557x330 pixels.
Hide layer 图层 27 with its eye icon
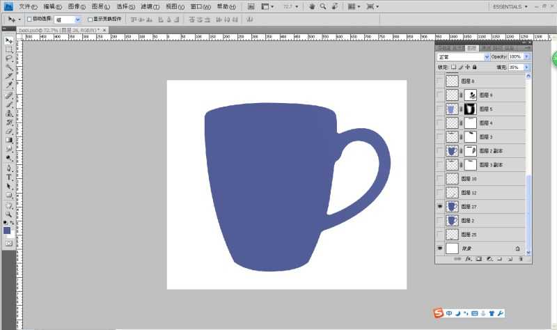(x=439, y=207)
